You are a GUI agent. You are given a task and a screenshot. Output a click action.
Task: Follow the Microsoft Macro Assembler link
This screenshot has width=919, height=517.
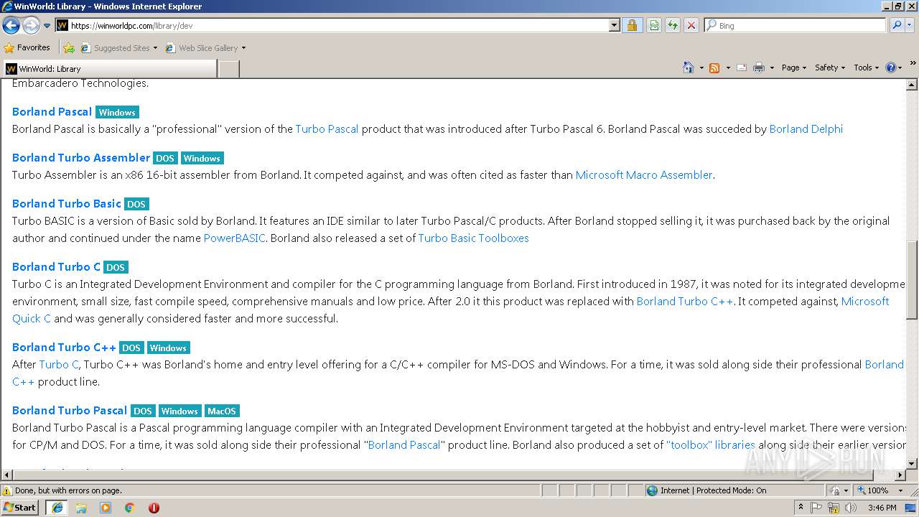pos(644,175)
